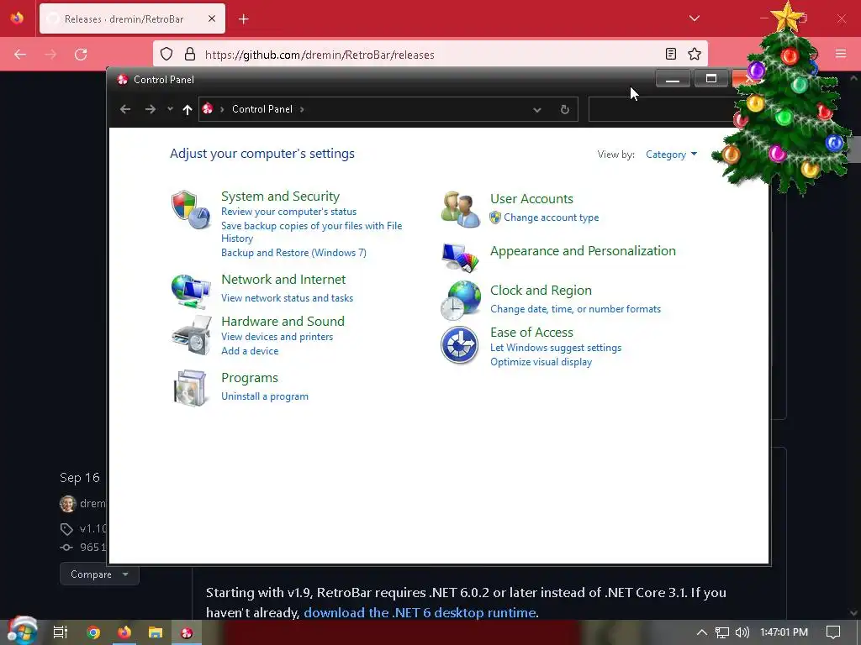Open the Compare dropdown on GitHub
Screen dimensions: 861x645
[99, 574]
